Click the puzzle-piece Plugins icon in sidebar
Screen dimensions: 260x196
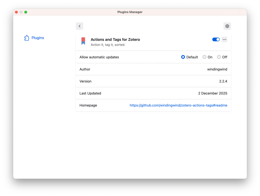27,38
